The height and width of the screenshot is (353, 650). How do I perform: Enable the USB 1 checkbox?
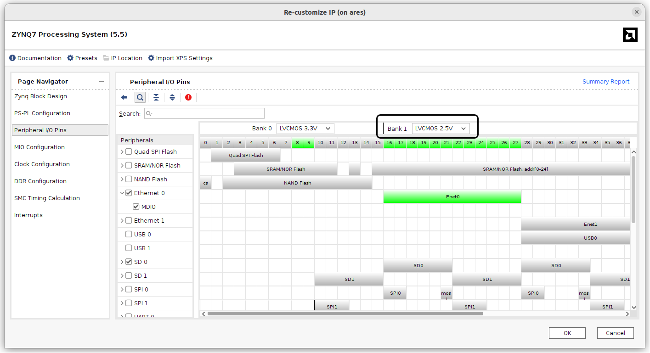click(x=129, y=248)
